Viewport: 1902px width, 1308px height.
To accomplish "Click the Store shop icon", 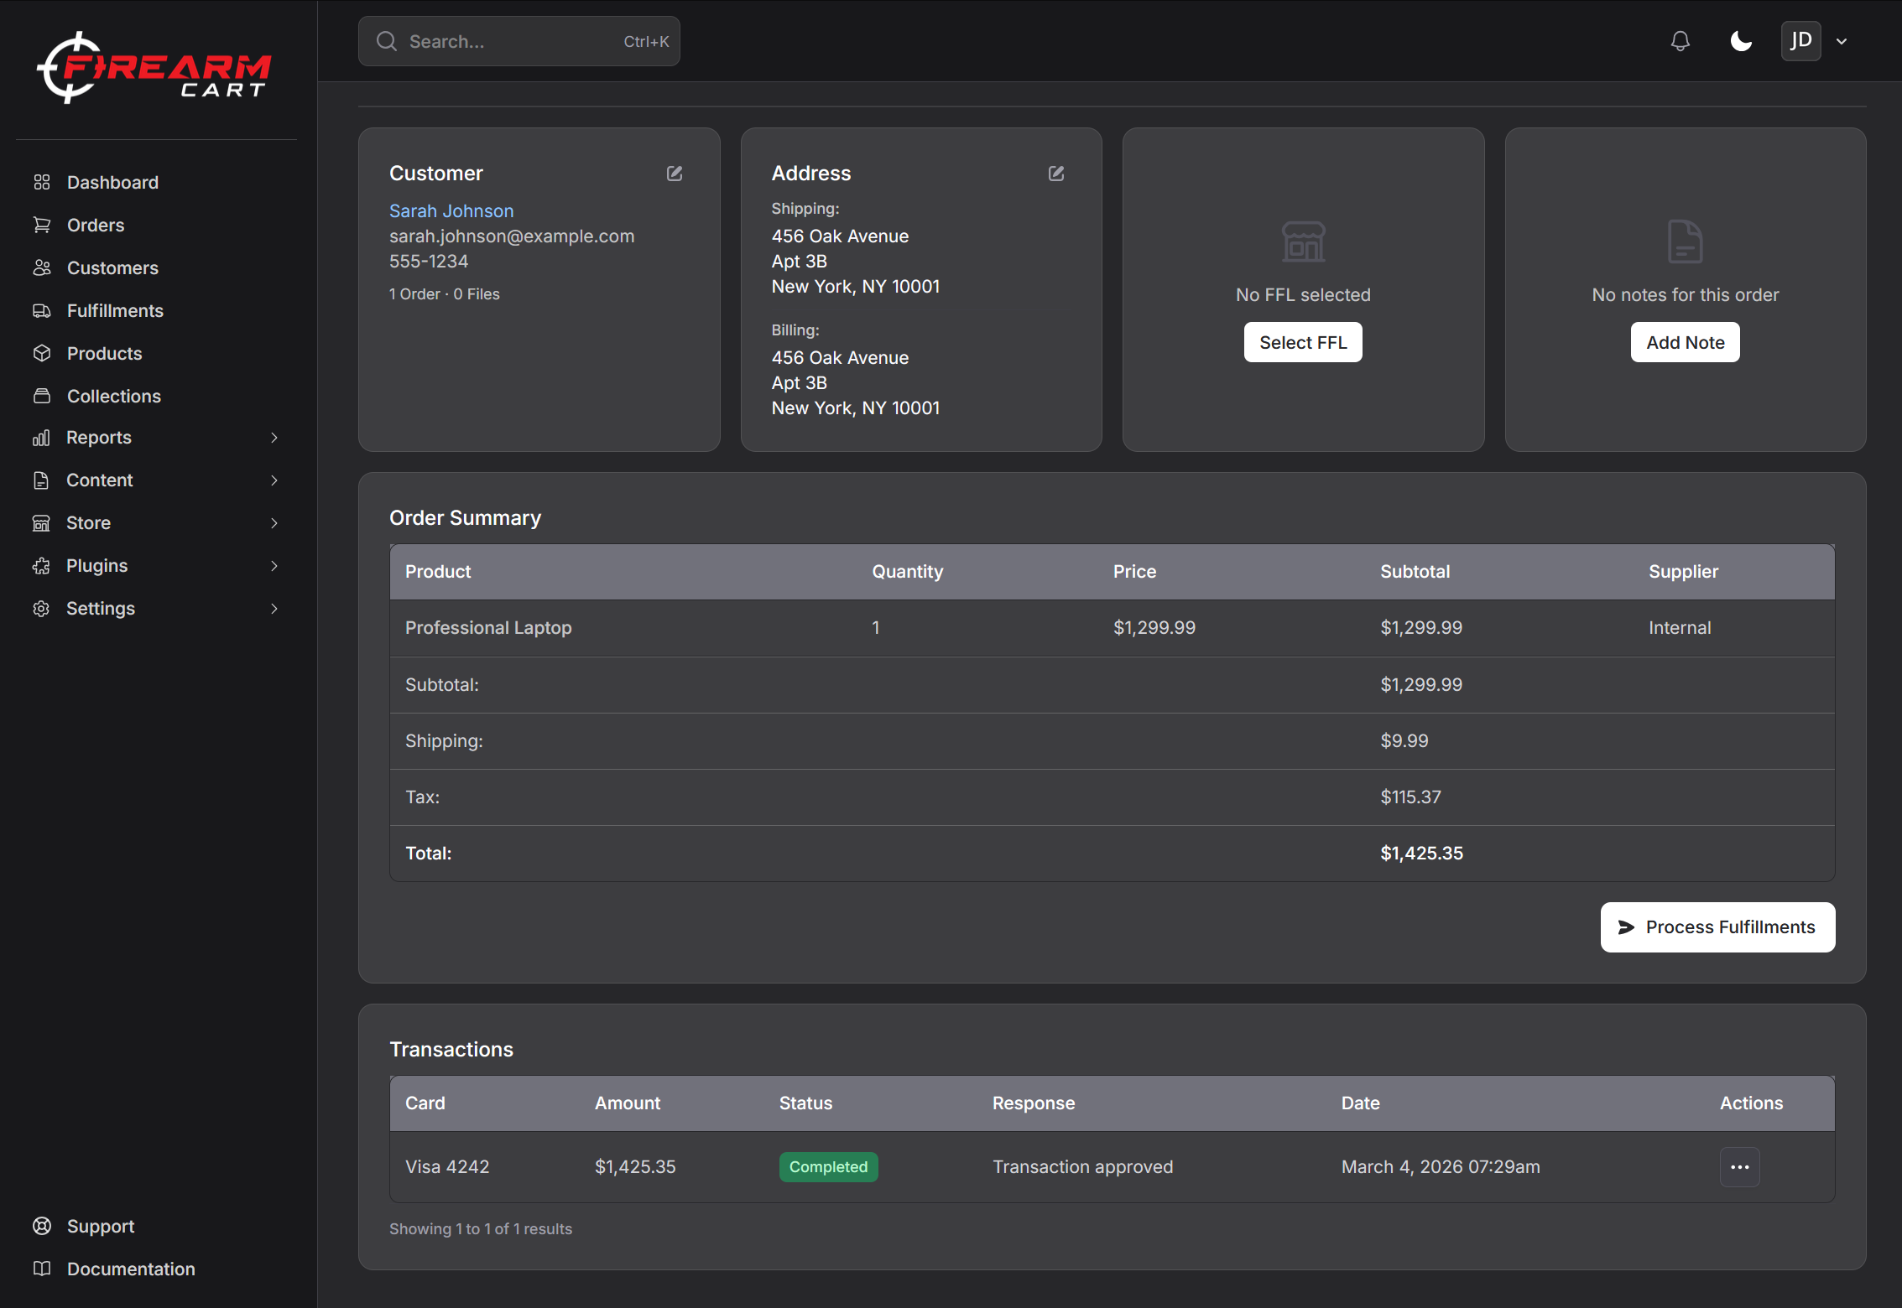I will click(x=41, y=523).
